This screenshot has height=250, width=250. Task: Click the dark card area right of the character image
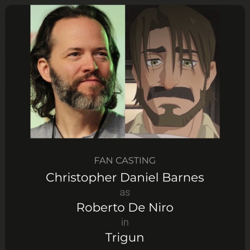tap(232, 71)
